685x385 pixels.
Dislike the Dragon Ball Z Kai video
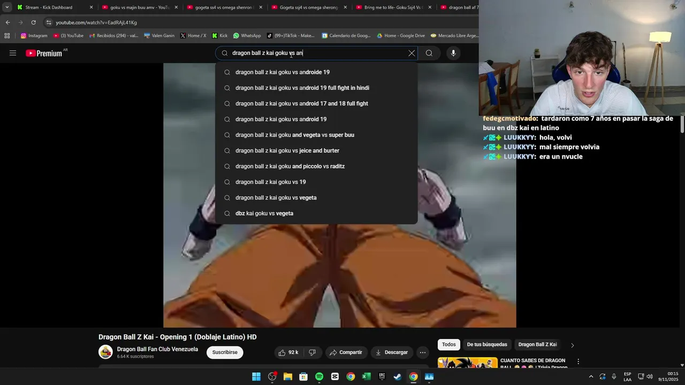312,352
